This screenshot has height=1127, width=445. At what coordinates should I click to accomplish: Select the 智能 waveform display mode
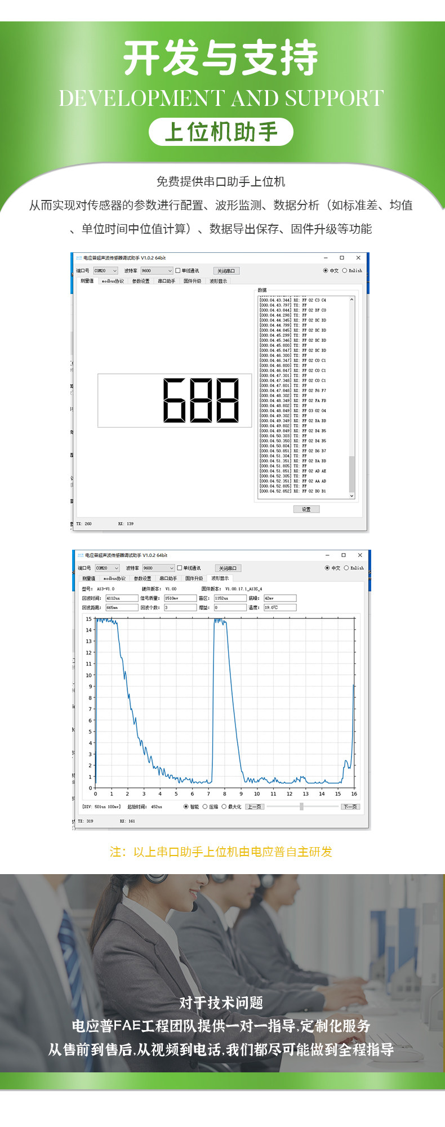coord(192,807)
